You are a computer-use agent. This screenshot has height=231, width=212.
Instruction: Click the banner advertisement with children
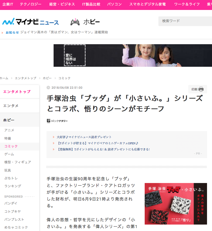point(133,56)
